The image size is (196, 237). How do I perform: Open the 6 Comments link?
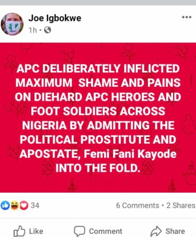click(137, 206)
